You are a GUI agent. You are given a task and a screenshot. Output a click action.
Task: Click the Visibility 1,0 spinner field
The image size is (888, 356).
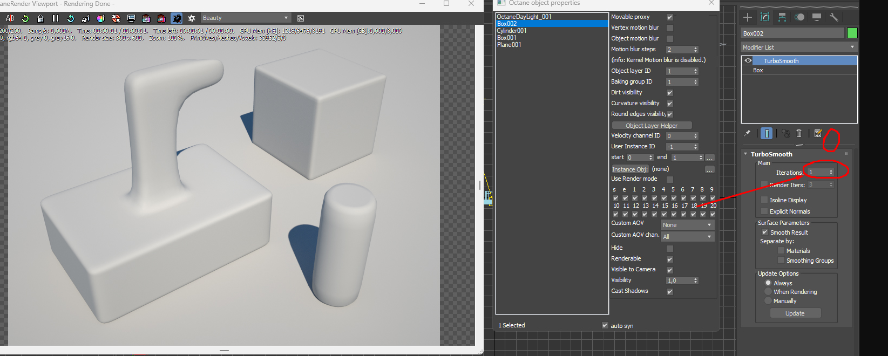(x=682, y=280)
